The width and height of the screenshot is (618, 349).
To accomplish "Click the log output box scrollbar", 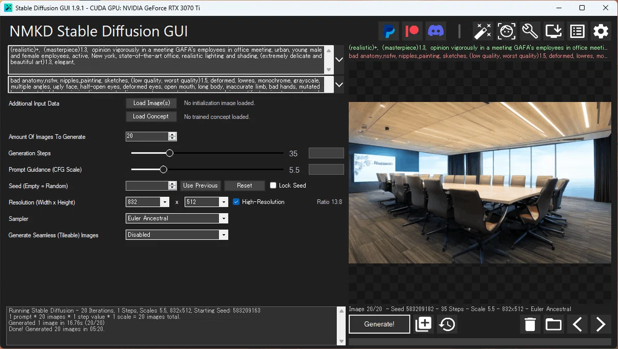I will click(x=340, y=326).
